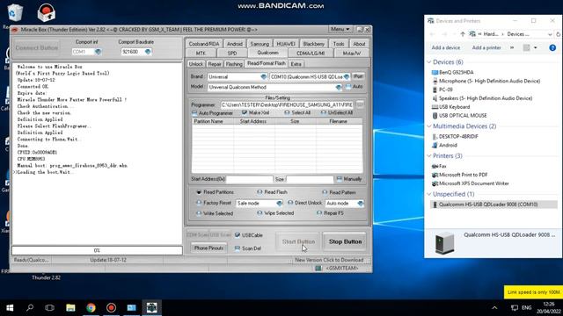Switch to Devices and Printers taskbar window
Viewport: 563px width, 316px height.
(x=131, y=308)
